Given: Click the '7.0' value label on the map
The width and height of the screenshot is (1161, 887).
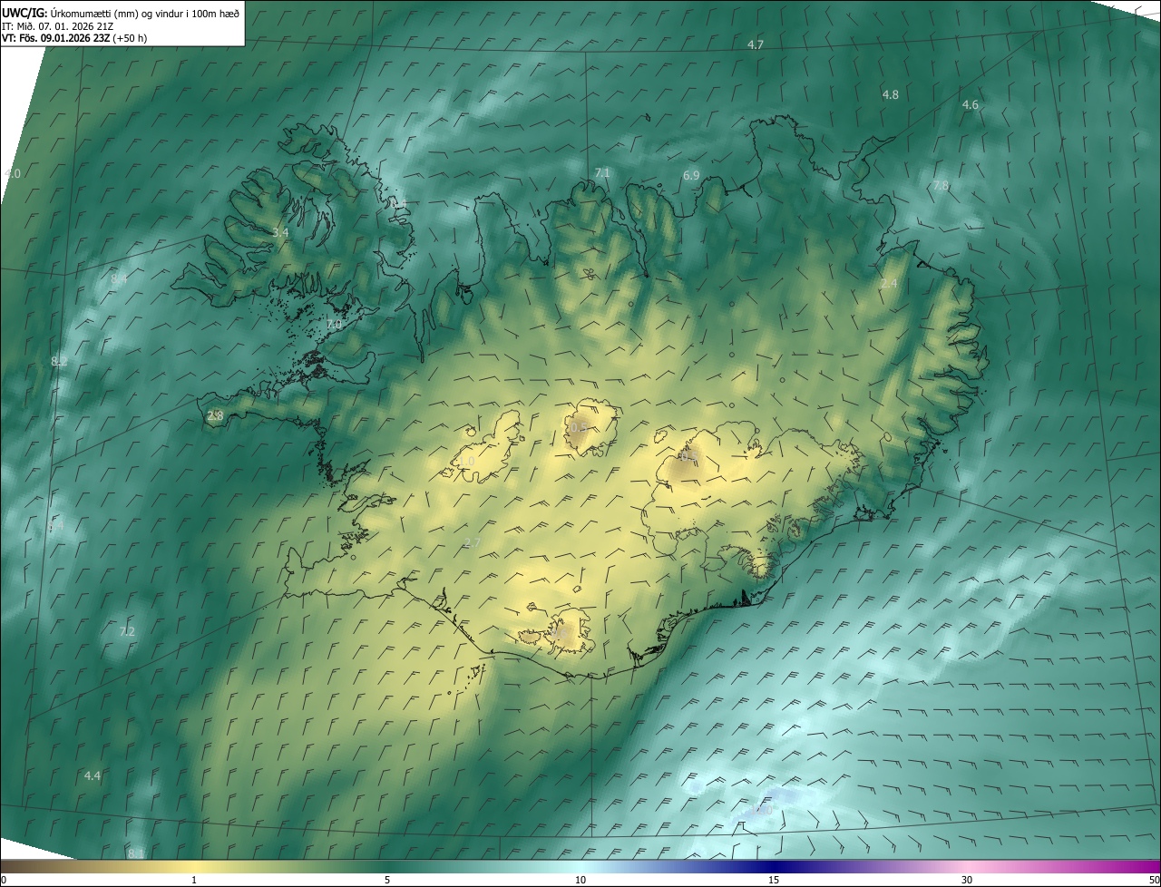Looking at the screenshot, I should [x=334, y=325].
